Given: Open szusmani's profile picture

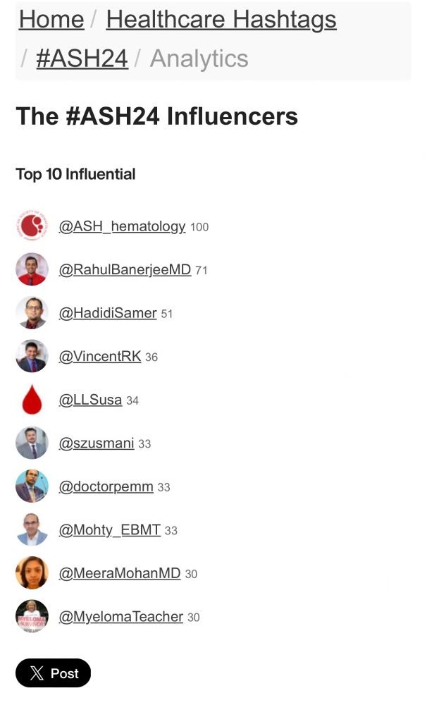Looking at the screenshot, I should click(32, 443).
